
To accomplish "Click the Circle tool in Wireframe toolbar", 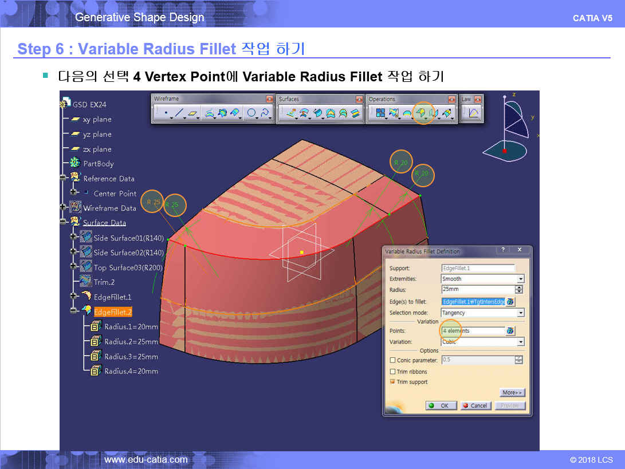I will pos(251,113).
